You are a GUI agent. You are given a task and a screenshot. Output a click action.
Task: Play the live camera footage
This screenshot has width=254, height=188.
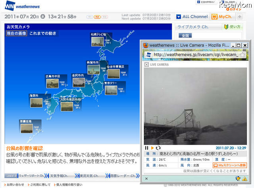click(x=152, y=148)
